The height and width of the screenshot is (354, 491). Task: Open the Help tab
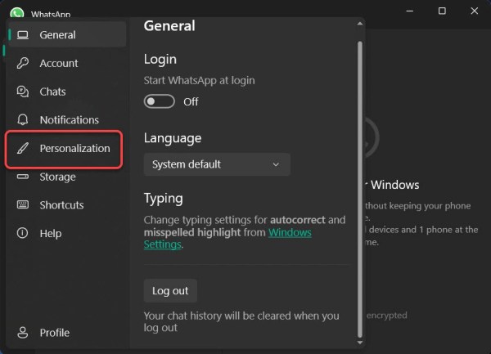67,233
